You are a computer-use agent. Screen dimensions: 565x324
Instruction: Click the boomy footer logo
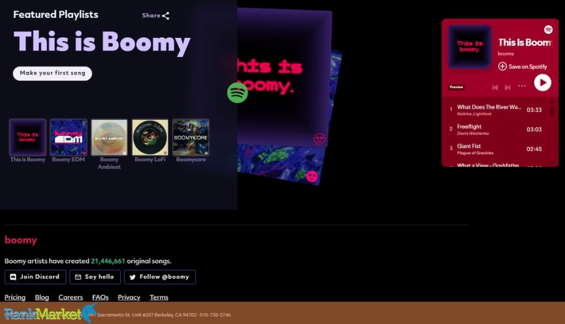coord(20,240)
